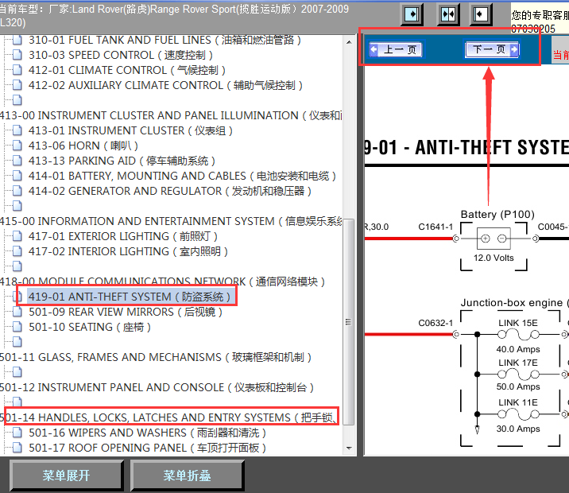Open 501-16 WIPERS AND WASHERS entry
The image size is (569, 493).
coord(147,433)
